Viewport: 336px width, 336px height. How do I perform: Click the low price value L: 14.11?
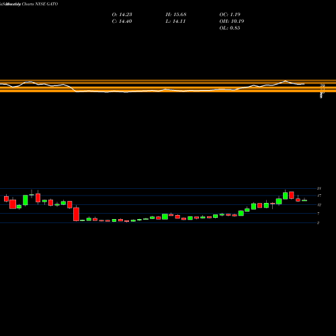(175, 22)
